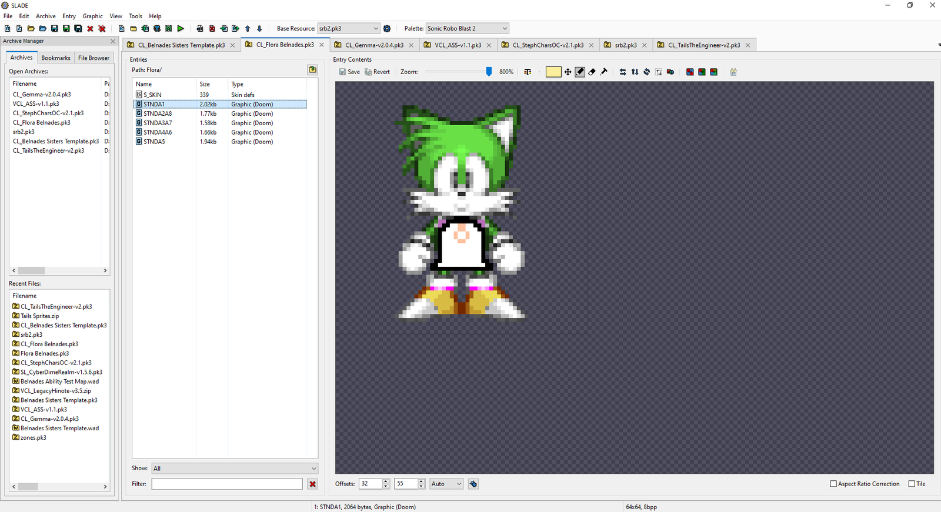This screenshot has width=941, height=512.
Task: Delete the selected entry
Action: pos(212,28)
